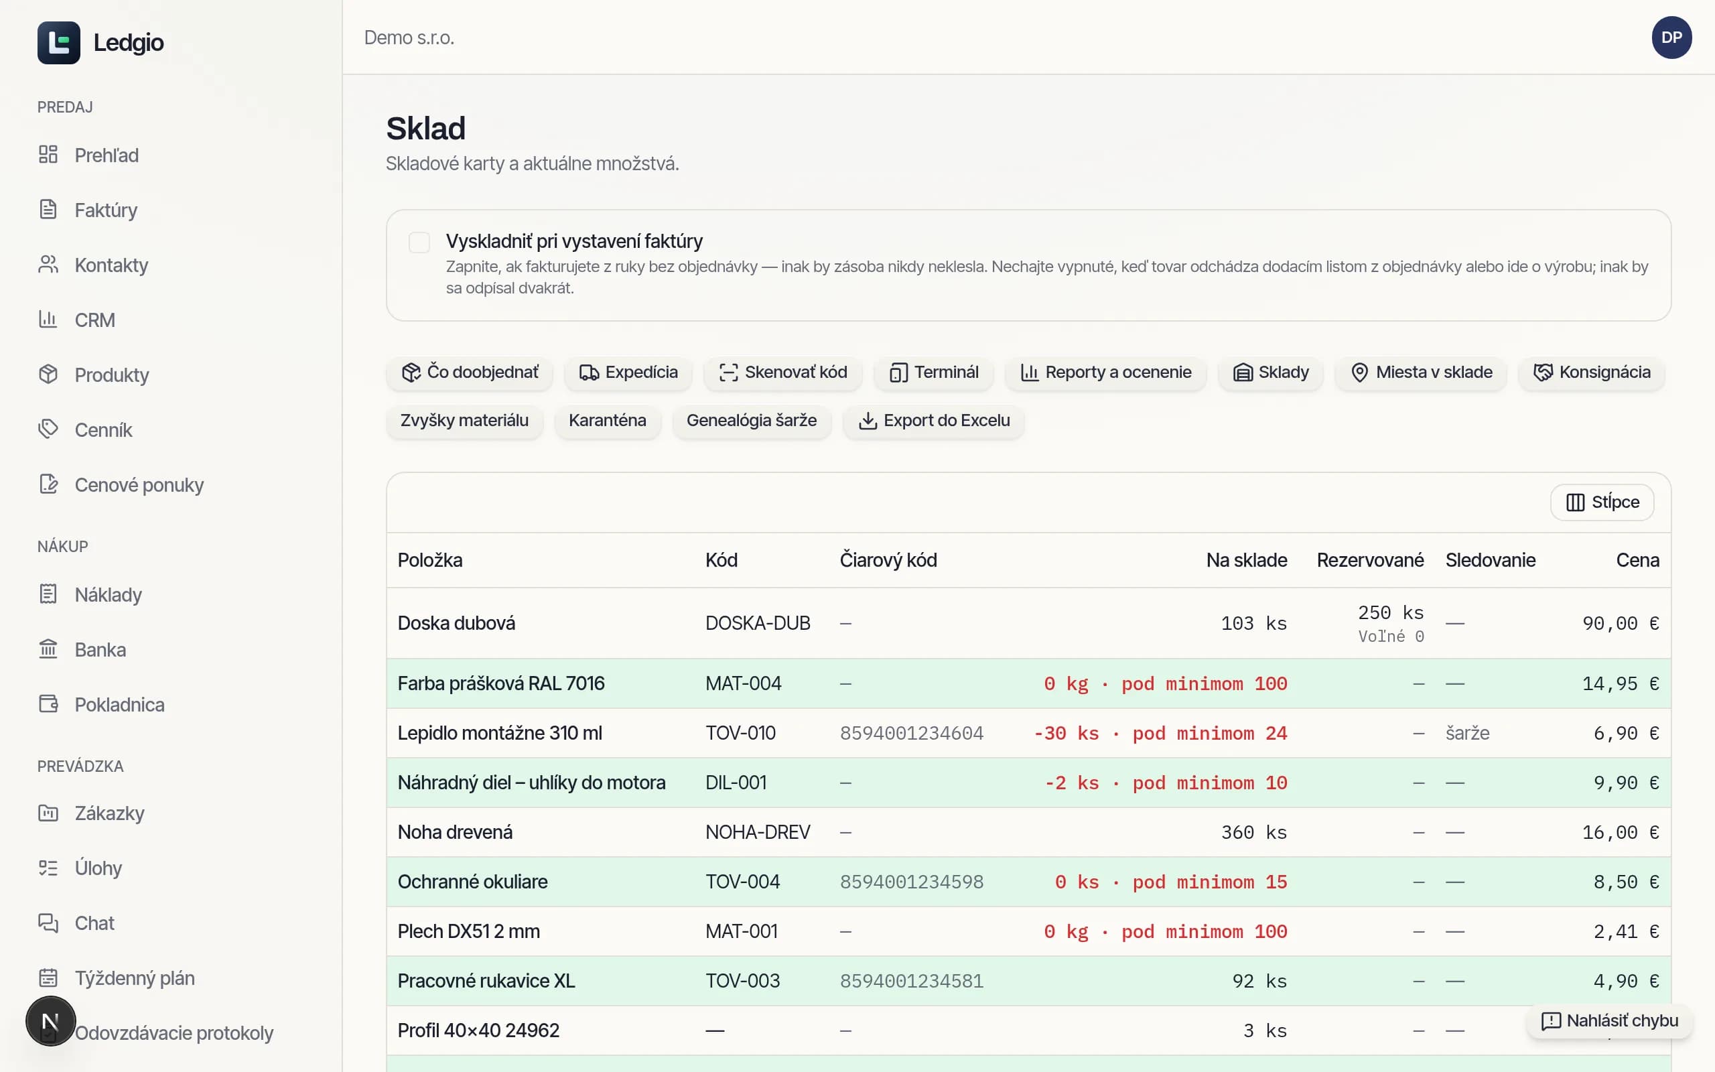Click the round N badge icon
Image resolution: width=1715 pixels, height=1072 pixels.
(x=50, y=1021)
